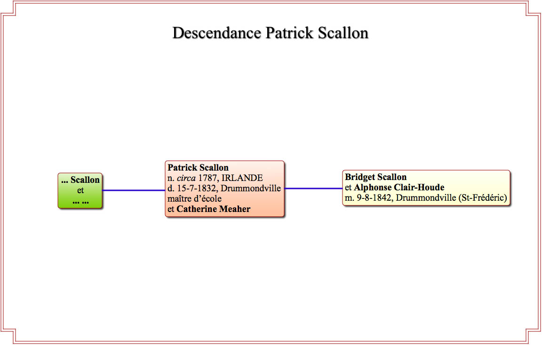Viewport: 542px width, 345px height.
Task: Click the name "Bridget Scallon"
Action: click(x=376, y=177)
